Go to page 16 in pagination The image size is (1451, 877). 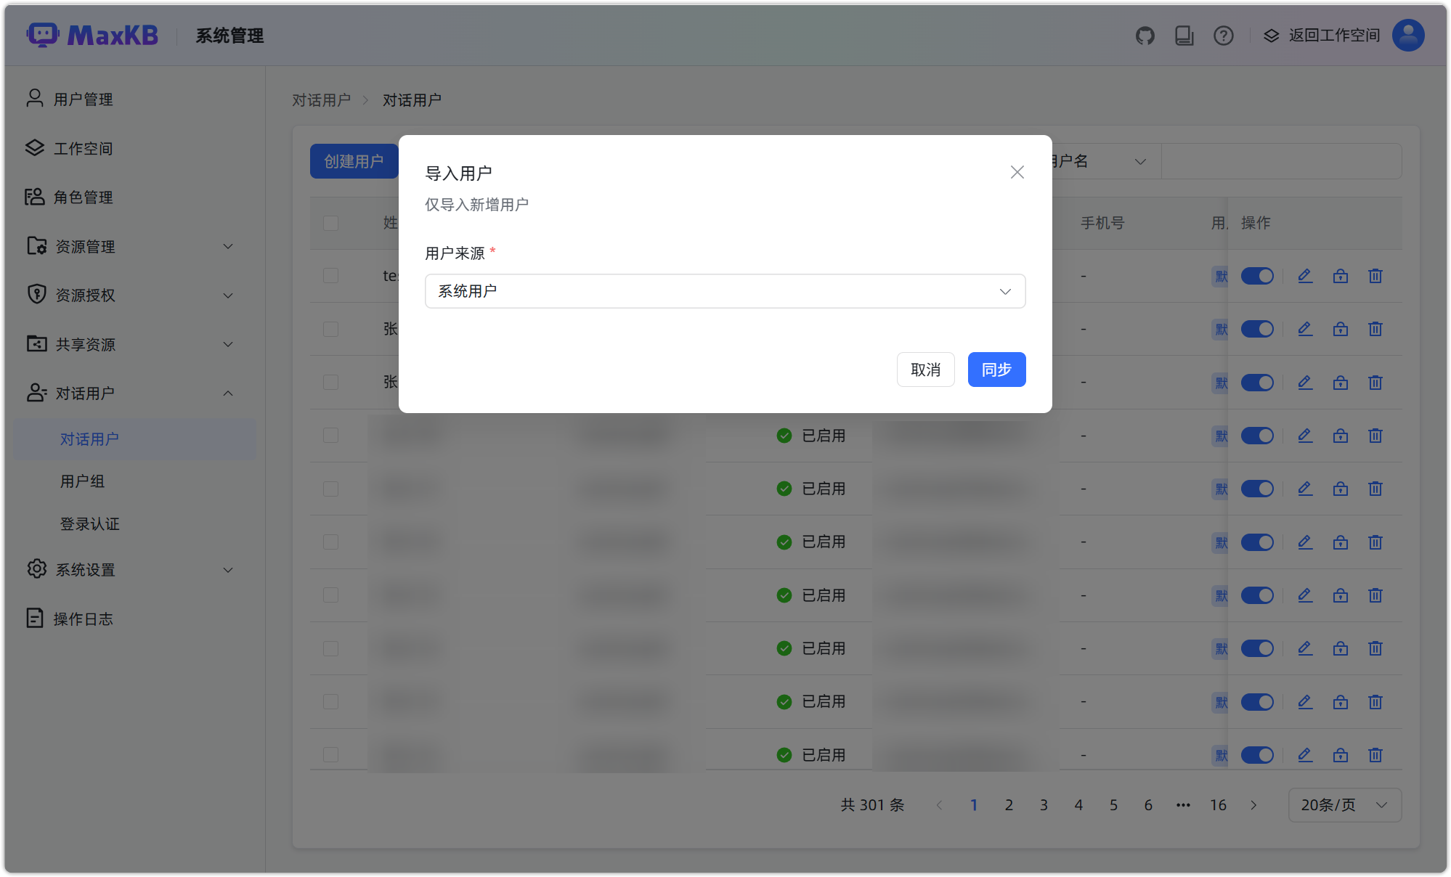(1218, 804)
